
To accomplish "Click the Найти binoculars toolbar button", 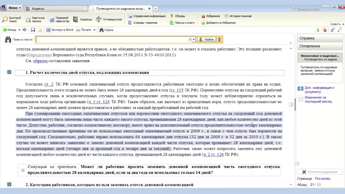I will 106,30.
